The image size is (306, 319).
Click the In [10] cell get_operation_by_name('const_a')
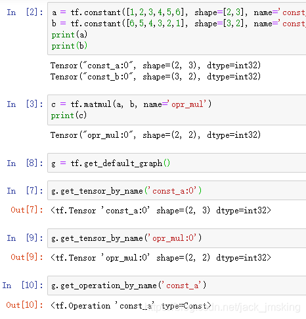(x=177, y=286)
